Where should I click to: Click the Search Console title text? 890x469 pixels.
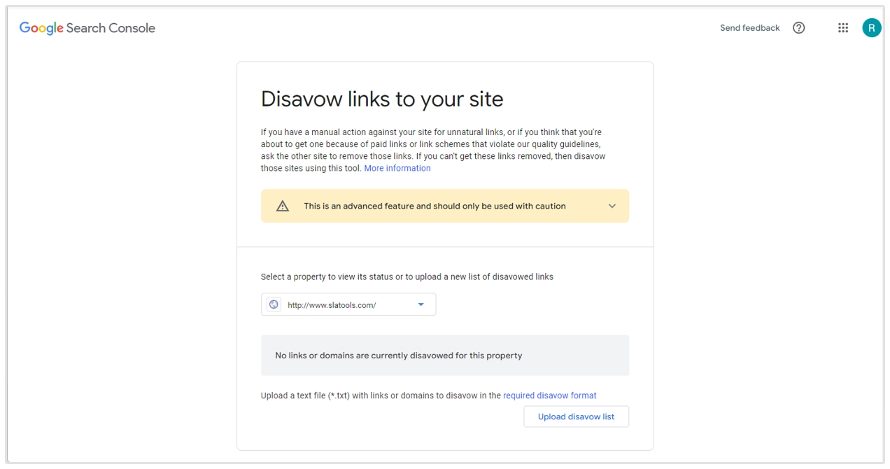click(x=111, y=28)
